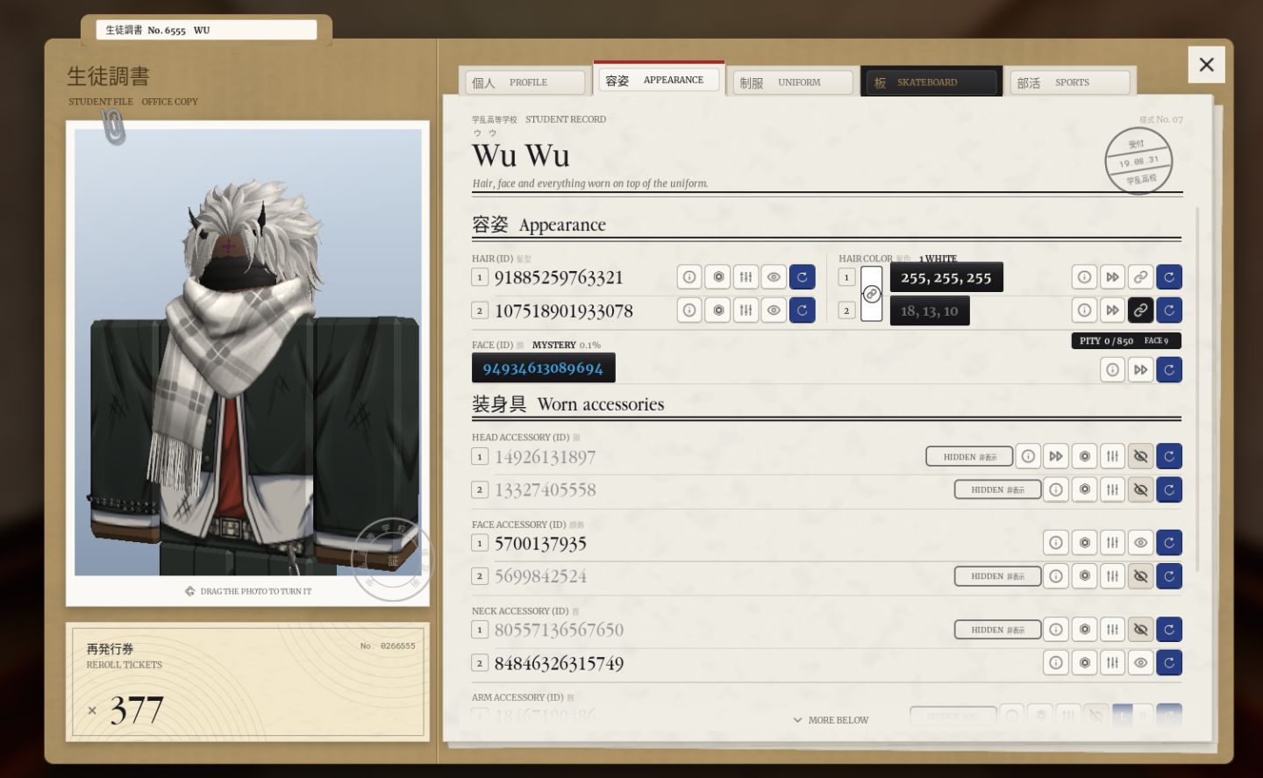Click the Hidden button for face accessory 5699842524
This screenshot has height=778, width=1263.
997,576
